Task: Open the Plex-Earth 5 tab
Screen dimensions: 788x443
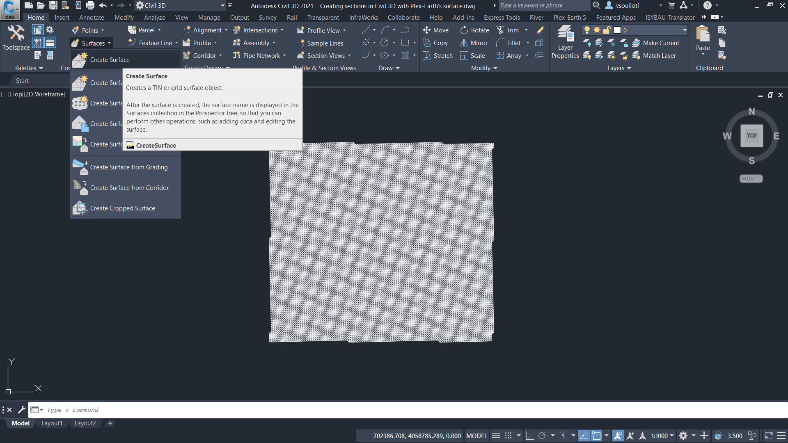Action: (x=570, y=18)
